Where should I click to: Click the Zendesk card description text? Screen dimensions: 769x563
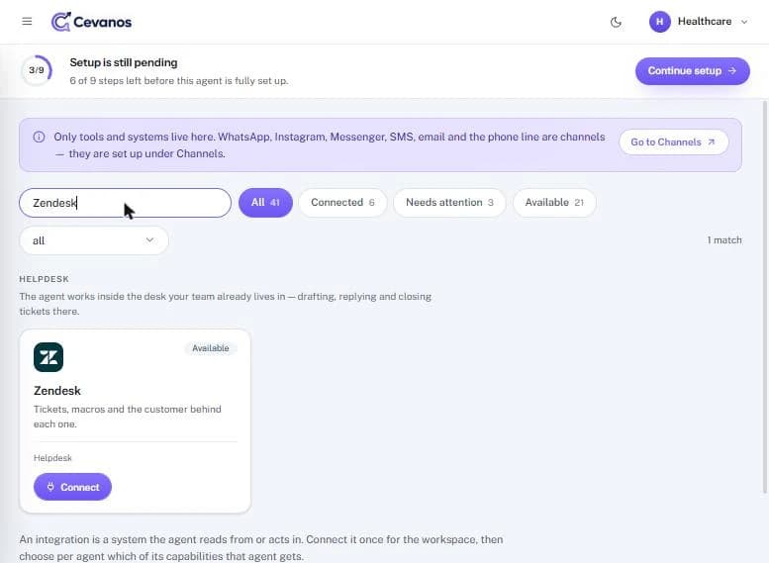(x=128, y=417)
